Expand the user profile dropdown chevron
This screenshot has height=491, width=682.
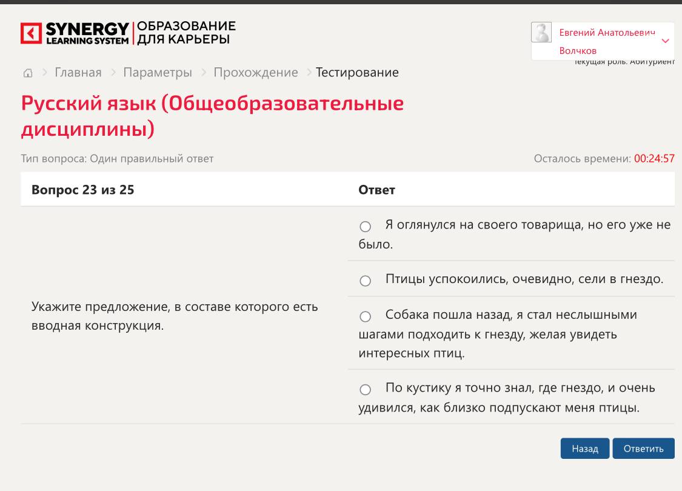[x=665, y=41]
